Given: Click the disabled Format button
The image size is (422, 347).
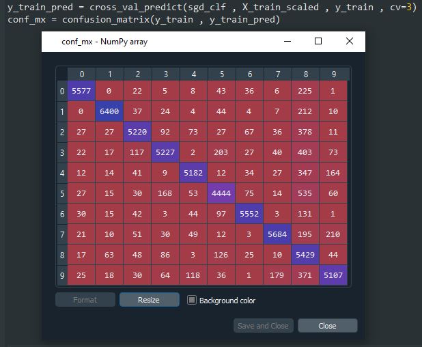Looking at the screenshot, I should coord(85,300).
